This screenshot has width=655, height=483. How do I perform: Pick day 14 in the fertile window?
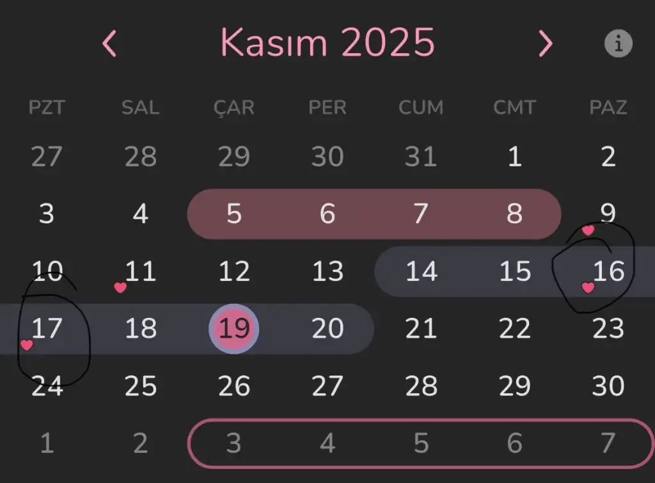point(421,271)
